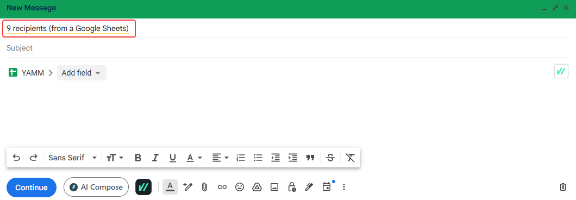The image size is (576, 200).
Task: Toggle formatting options text button
Action: point(170,187)
